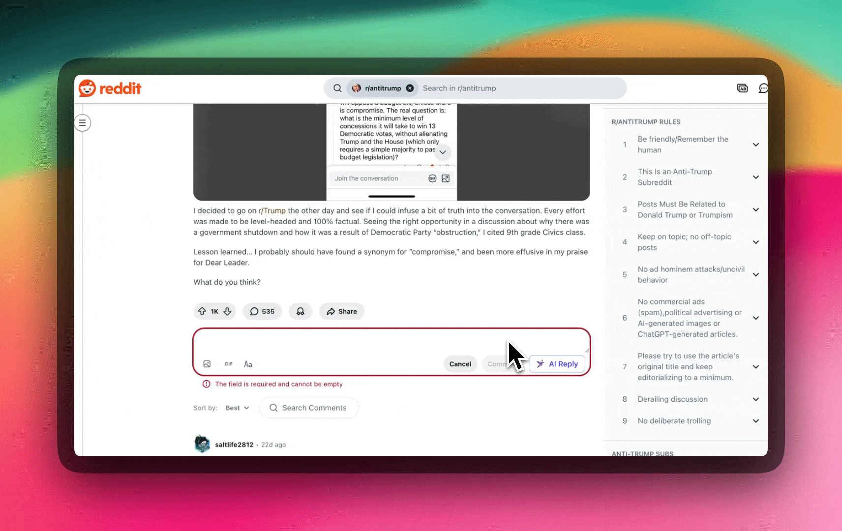Click the search magnifier icon

point(337,88)
